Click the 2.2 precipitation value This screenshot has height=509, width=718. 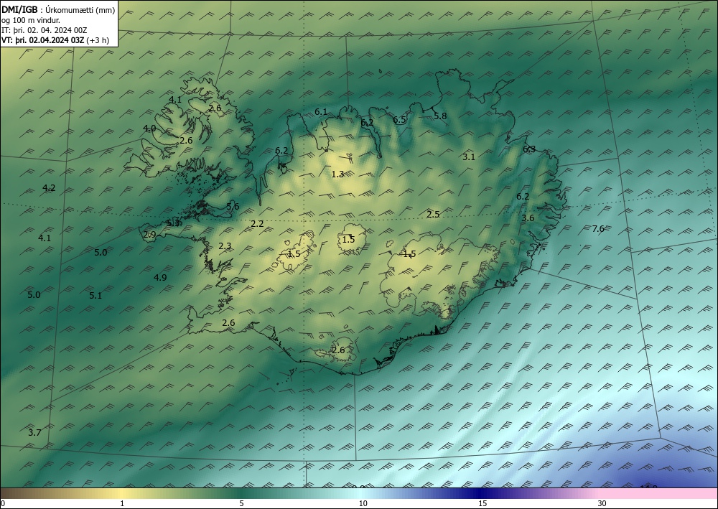[257, 224]
